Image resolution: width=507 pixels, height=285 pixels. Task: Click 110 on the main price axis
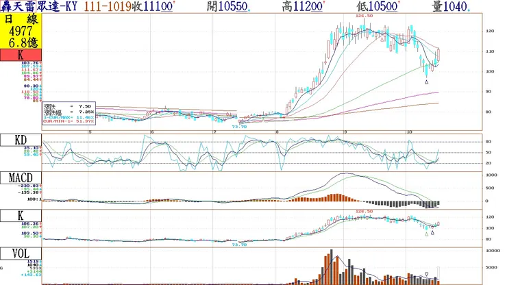tap(490, 51)
